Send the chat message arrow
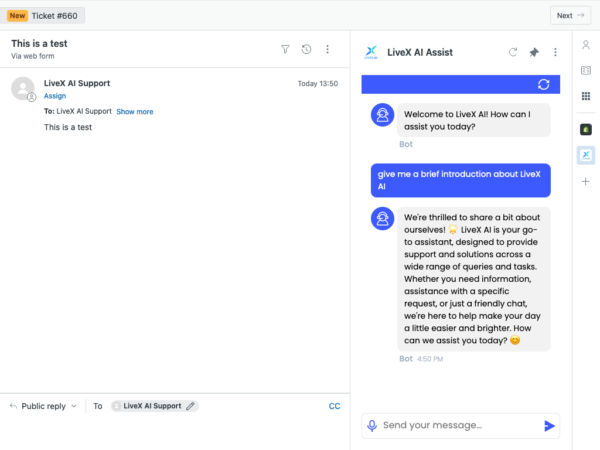Screen dimensions: 600x450 pos(549,426)
